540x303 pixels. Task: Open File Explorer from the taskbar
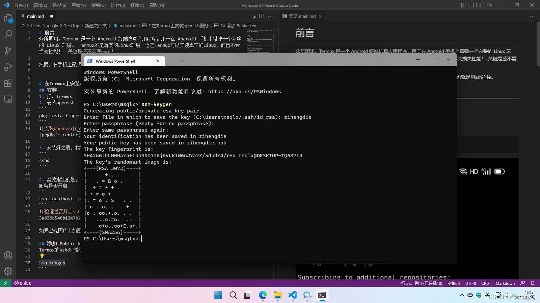pos(278,295)
